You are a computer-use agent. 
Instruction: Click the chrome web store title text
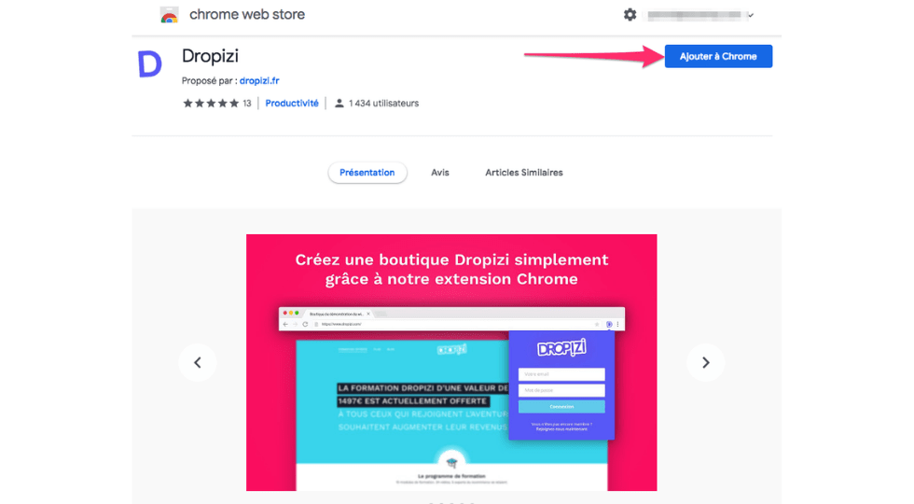[x=247, y=15]
